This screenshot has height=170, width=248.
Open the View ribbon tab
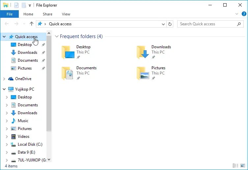coord(66,14)
